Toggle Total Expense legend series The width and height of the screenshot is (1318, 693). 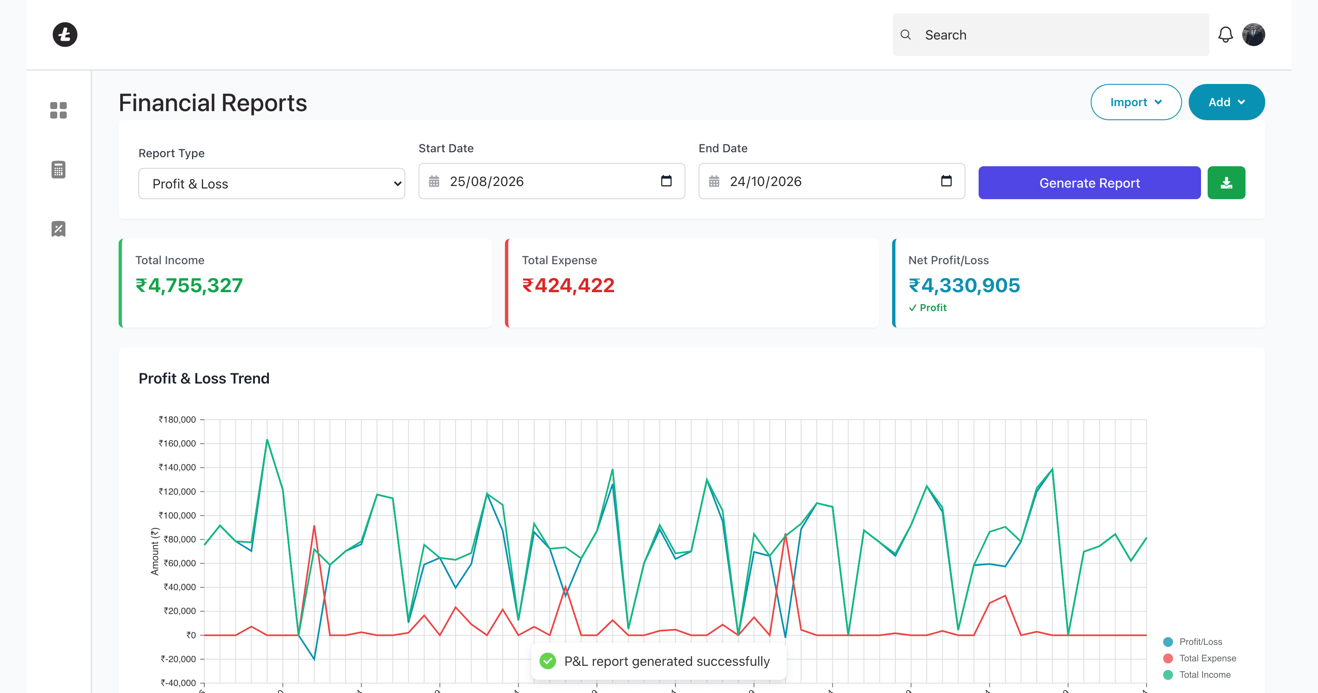click(1199, 658)
